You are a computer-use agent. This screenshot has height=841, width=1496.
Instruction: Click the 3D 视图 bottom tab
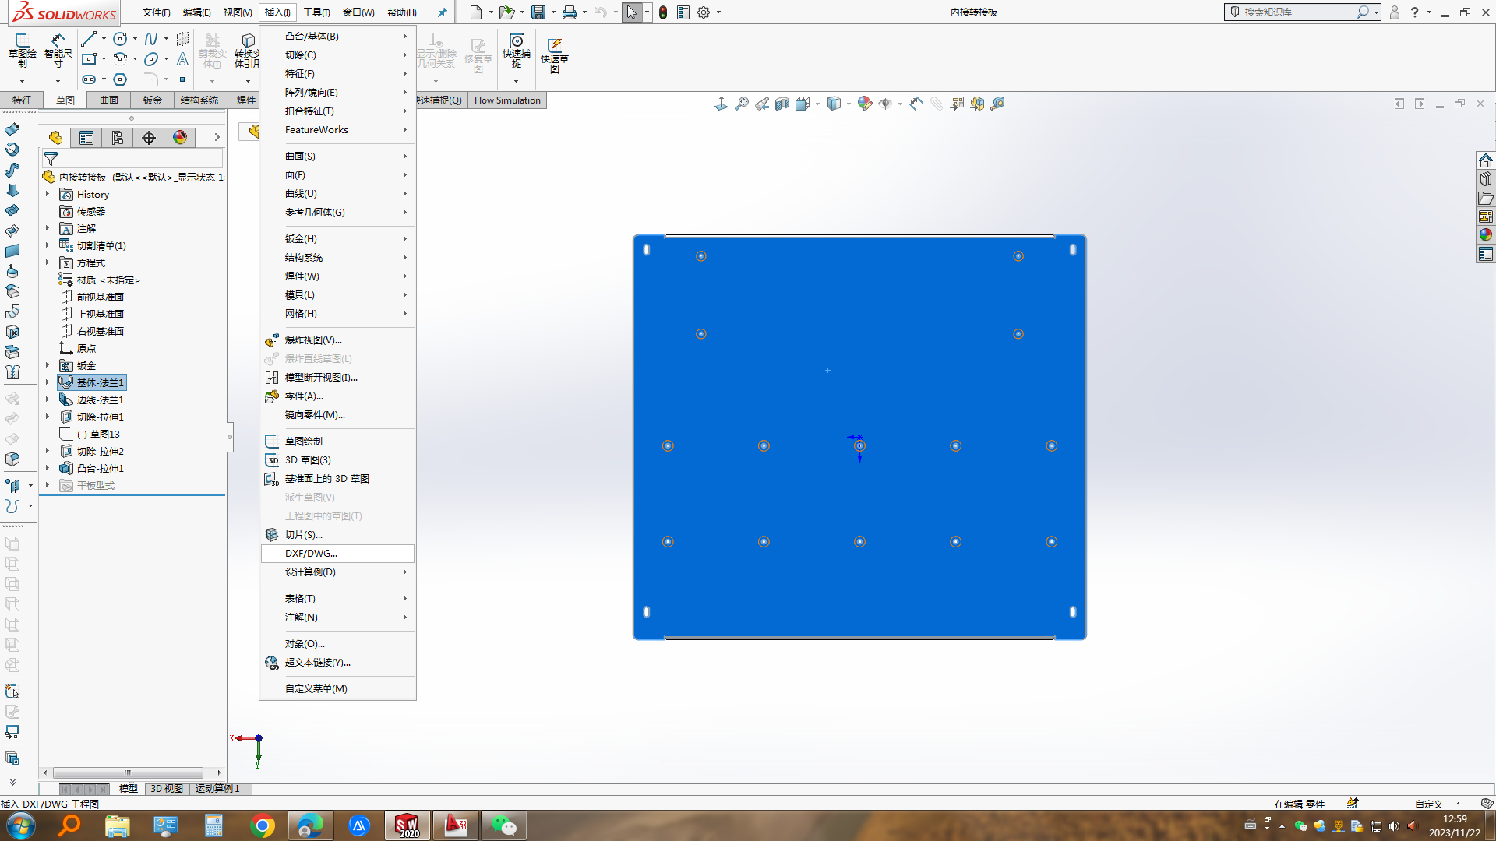point(167,789)
